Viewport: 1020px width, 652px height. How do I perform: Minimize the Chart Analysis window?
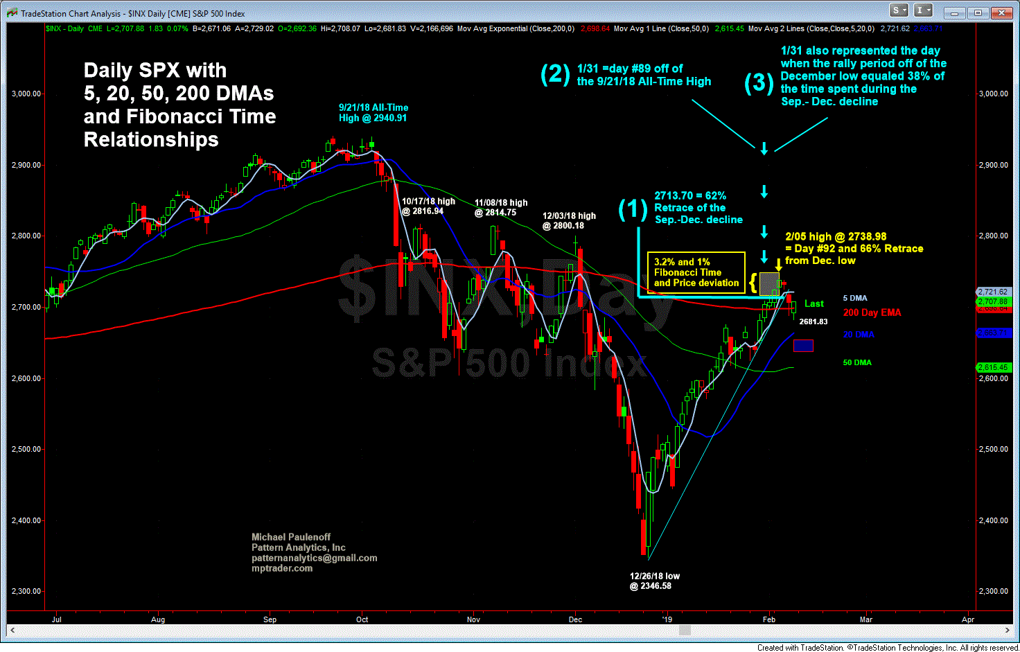pos(955,12)
